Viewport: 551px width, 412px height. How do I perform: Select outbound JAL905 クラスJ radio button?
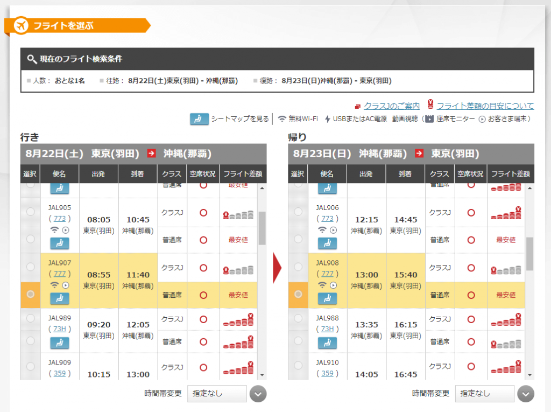tap(31, 212)
